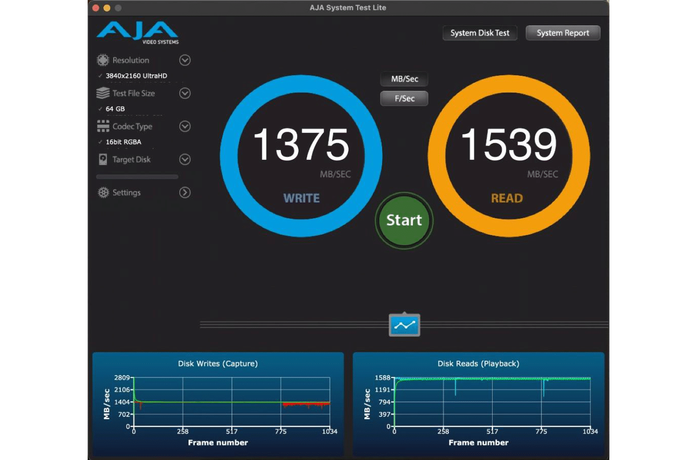Click the Codec Type film-grid icon

[x=103, y=126]
